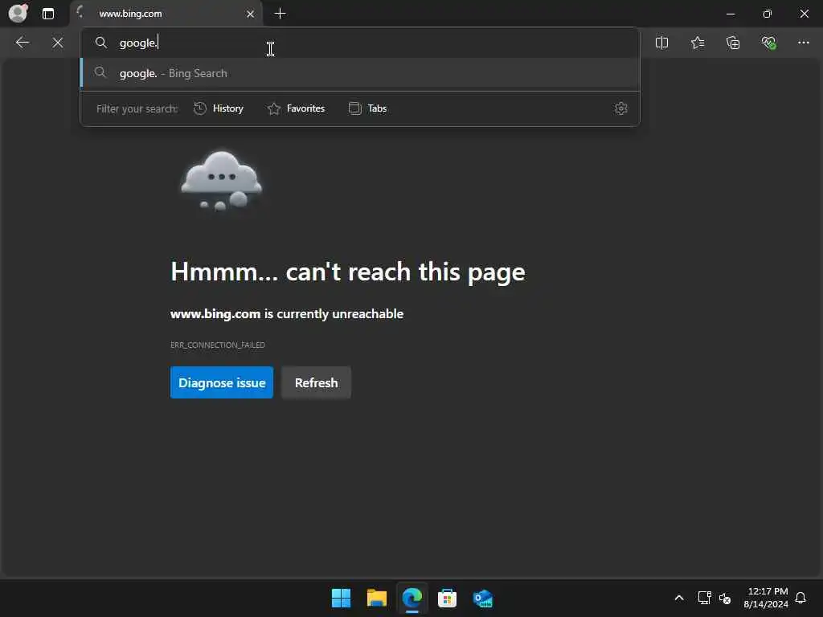Filter search by Favorites
Screen dimensions: 823x617
[x=296, y=108]
